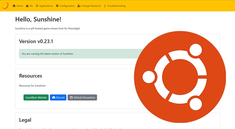Click the gear icon beside Configuration
The width and height of the screenshot is (235, 129).
coord(57,6)
